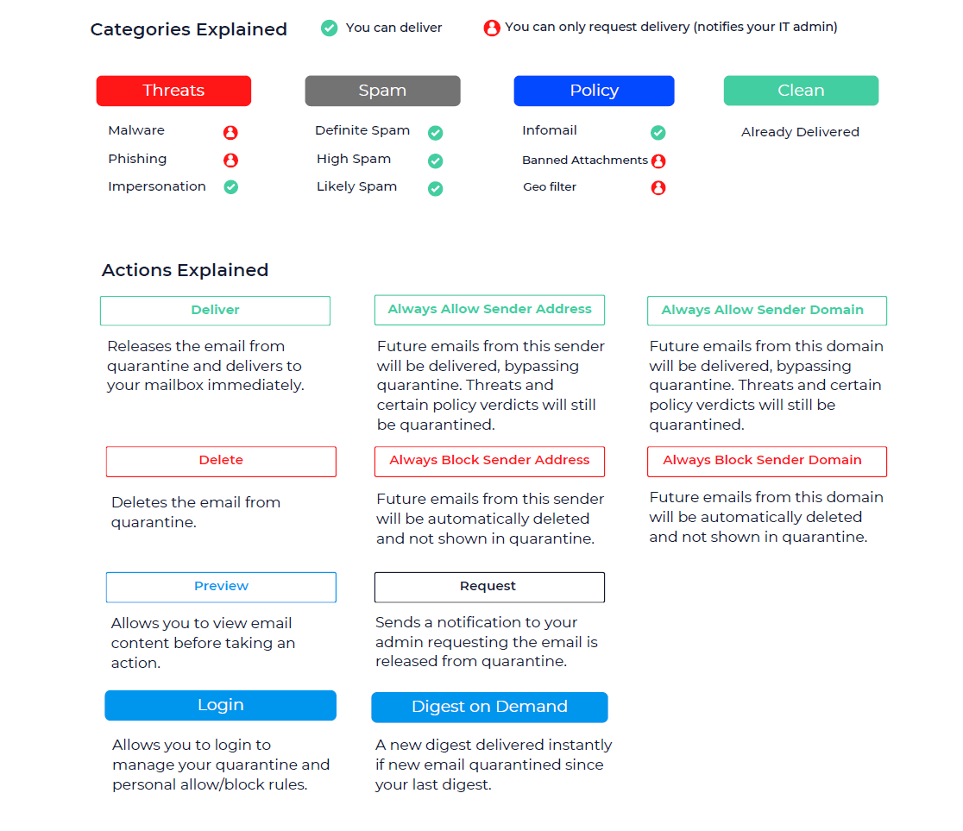Image resolution: width=963 pixels, height=831 pixels.
Task: Click the green check beside Likely Spam
Action: tap(436, 189)
